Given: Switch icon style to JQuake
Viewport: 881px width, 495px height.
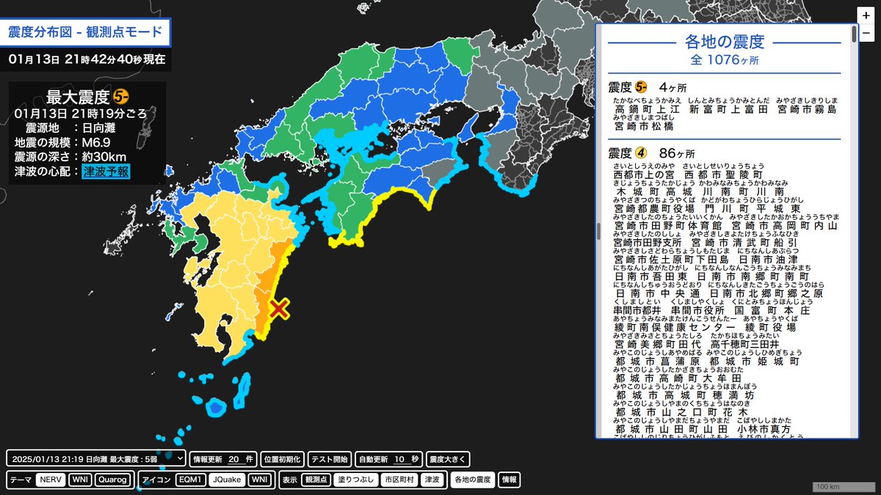Looking at the screenshot, I should (227, 480).
